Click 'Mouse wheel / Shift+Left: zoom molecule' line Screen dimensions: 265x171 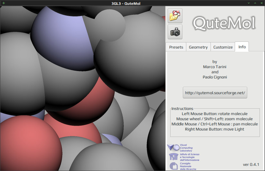coord(214,119)
